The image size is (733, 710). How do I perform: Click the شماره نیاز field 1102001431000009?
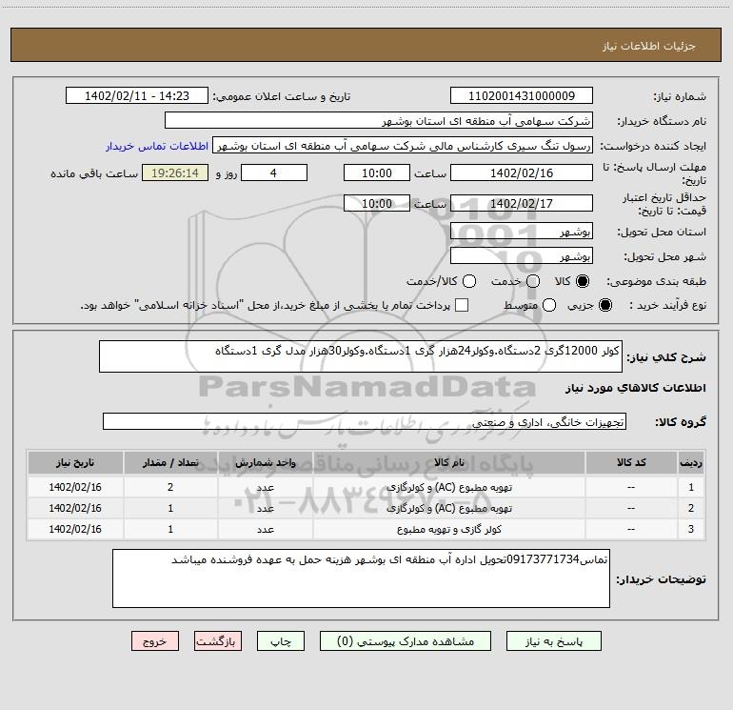click(522, 96)
